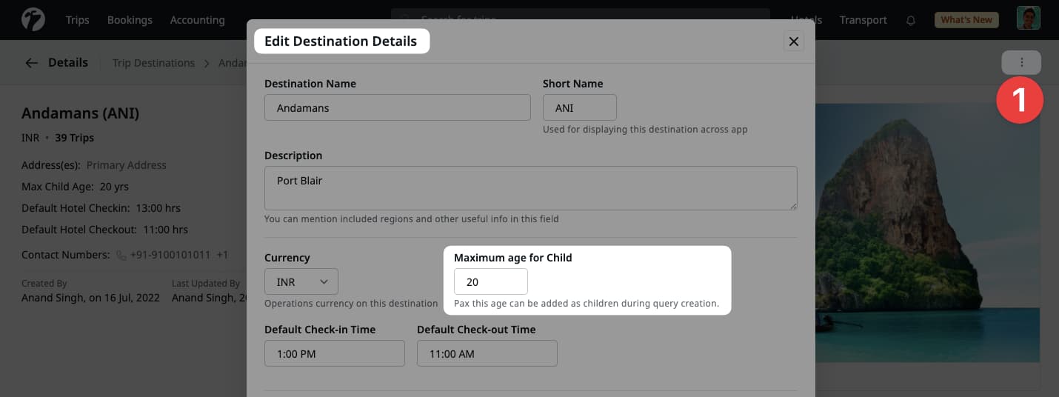This screenshot has width=1059, height=397.
Task: Edit the Destination Name field
Action: [x=397, y=107]
